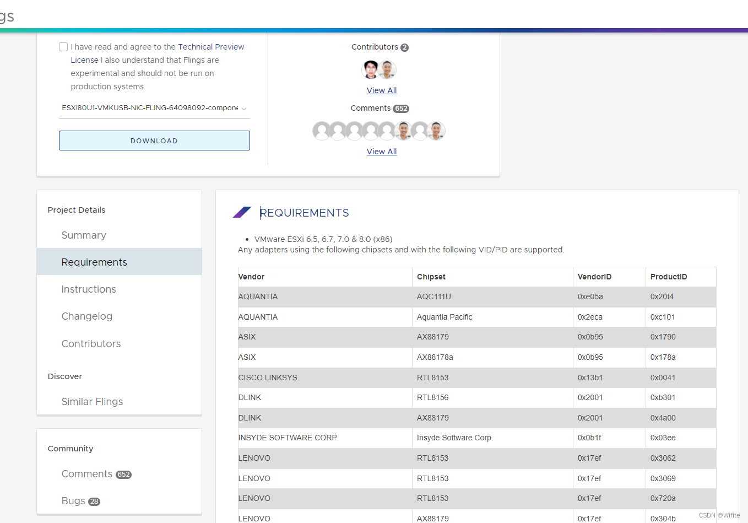Open the Changelog section
The width and height of the screenshot is (748, 523).
point(87,316)
